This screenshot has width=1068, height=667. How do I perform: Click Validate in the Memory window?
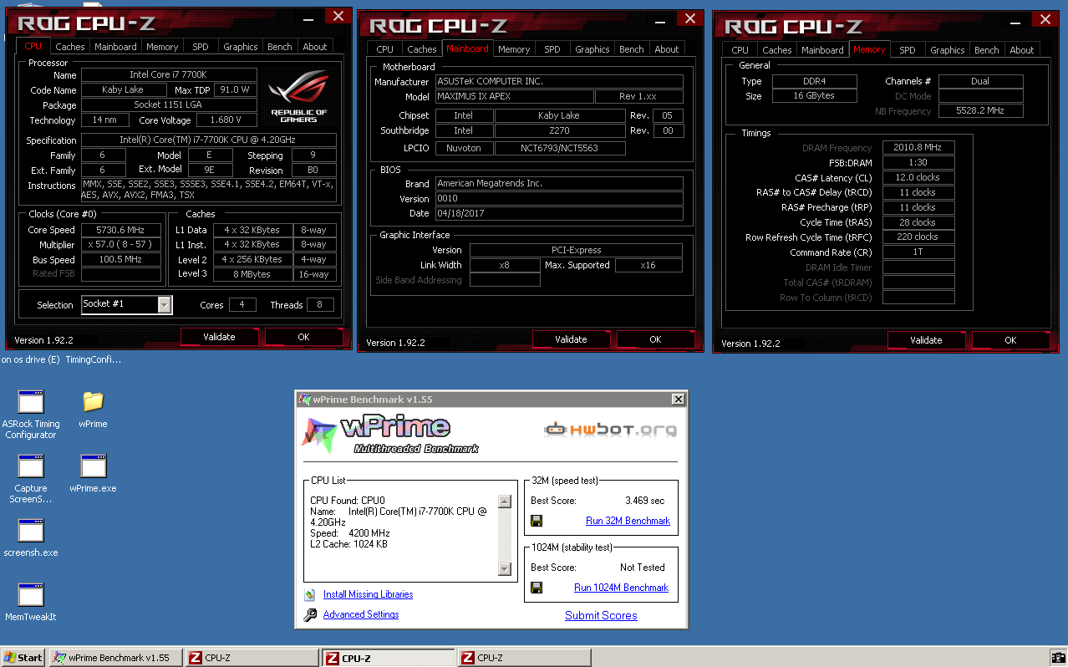[x=926, y=340]
